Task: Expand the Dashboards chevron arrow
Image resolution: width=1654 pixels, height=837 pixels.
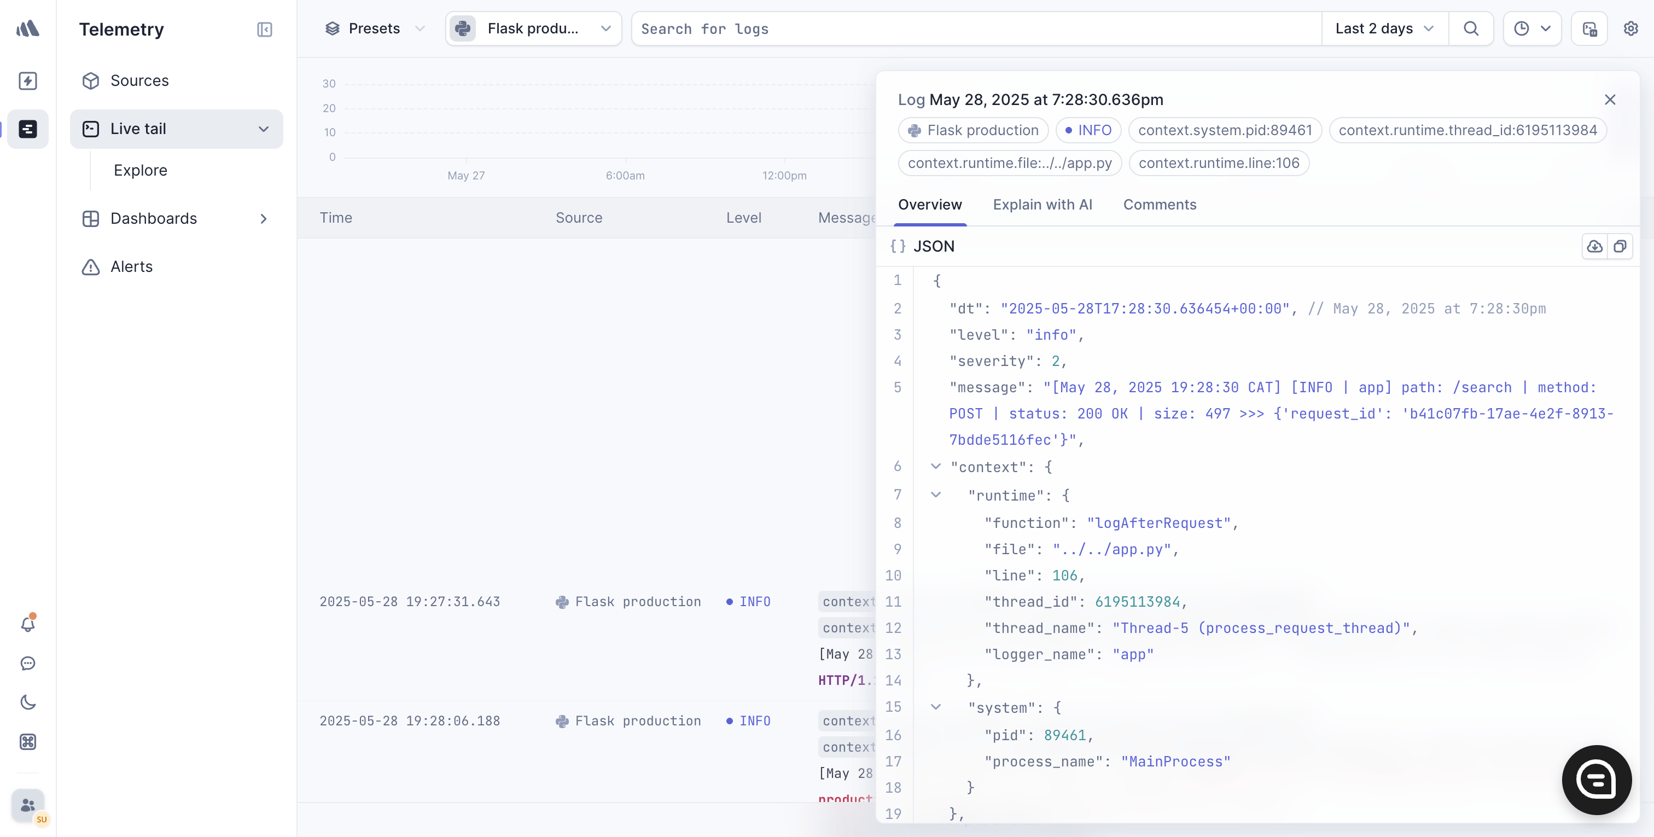Action: (263, 219)
